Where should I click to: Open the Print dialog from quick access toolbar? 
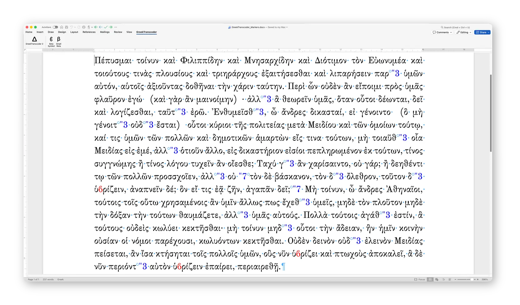click(84, 27)
